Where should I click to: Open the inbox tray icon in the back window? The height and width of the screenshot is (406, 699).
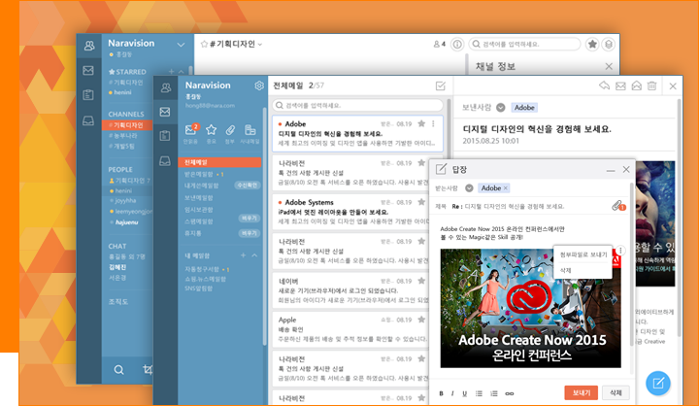[88, 120]
